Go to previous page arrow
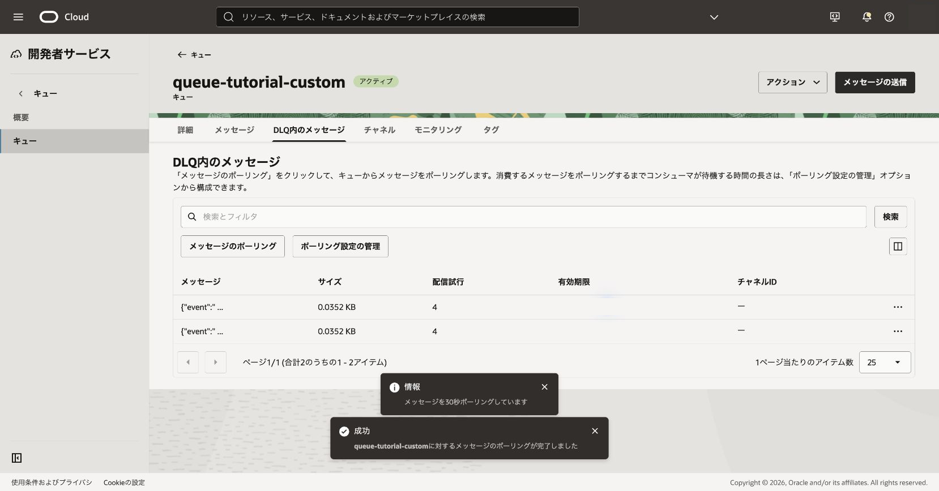This screenshot has height=491, width=939. pyautogui.click(x=188, y=362)
